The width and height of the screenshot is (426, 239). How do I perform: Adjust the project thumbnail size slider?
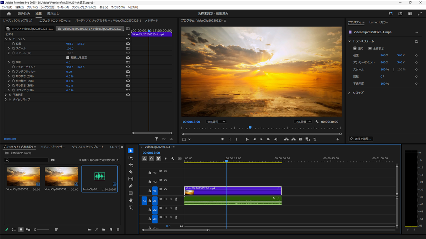tap(35, 229)
